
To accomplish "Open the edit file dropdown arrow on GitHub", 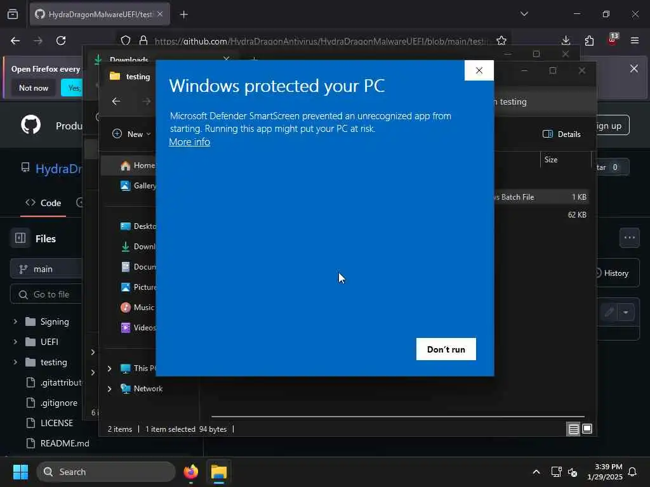I will point(627,312).
